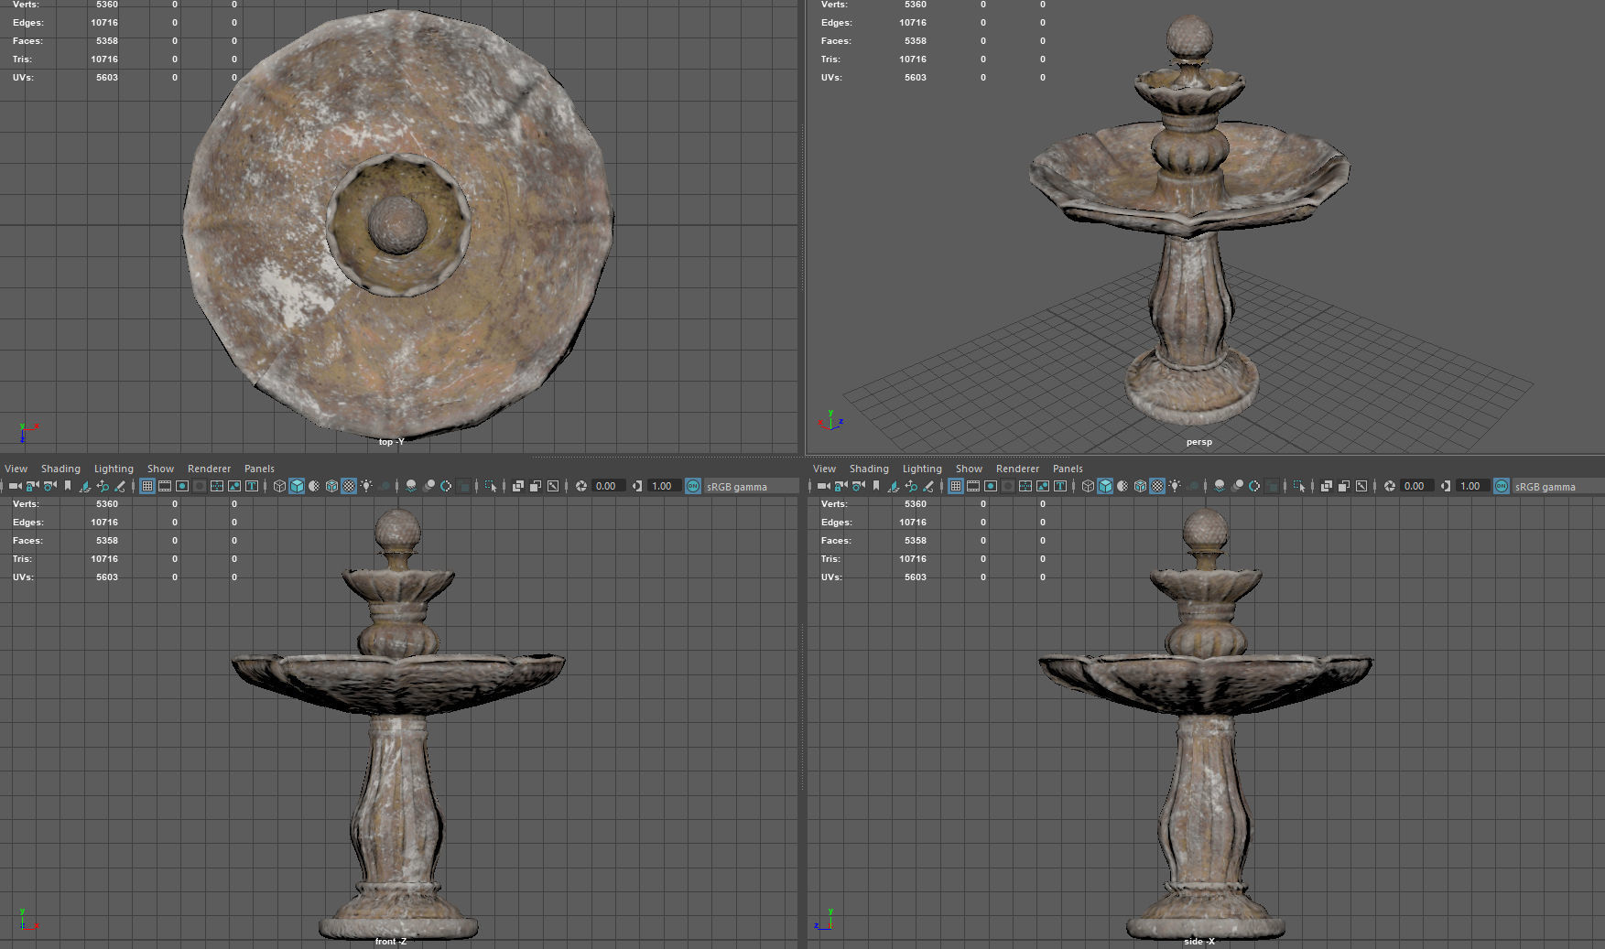Open View menu of the front panel
Screen dimensions: 1605x949
[x=16, y=469]
